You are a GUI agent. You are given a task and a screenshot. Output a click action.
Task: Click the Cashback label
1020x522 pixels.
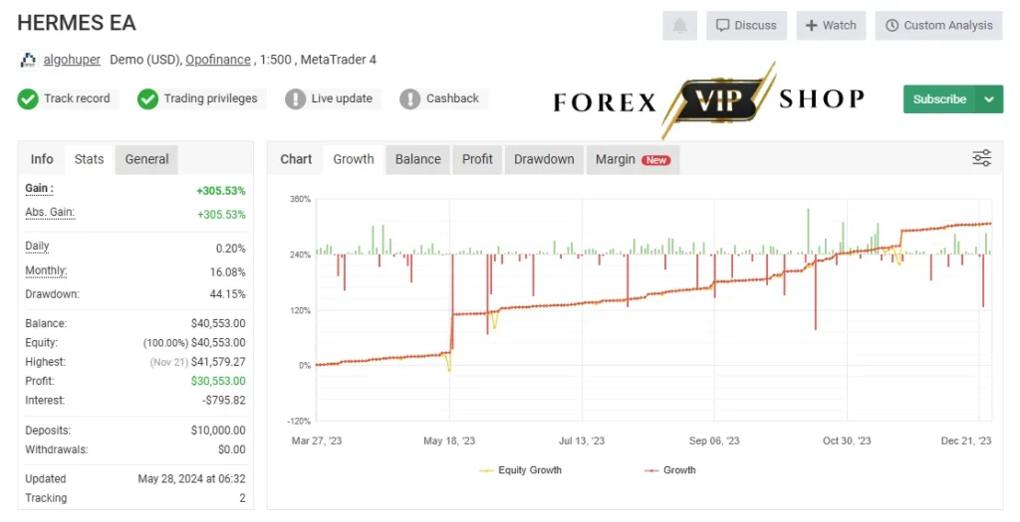[452, 98]
